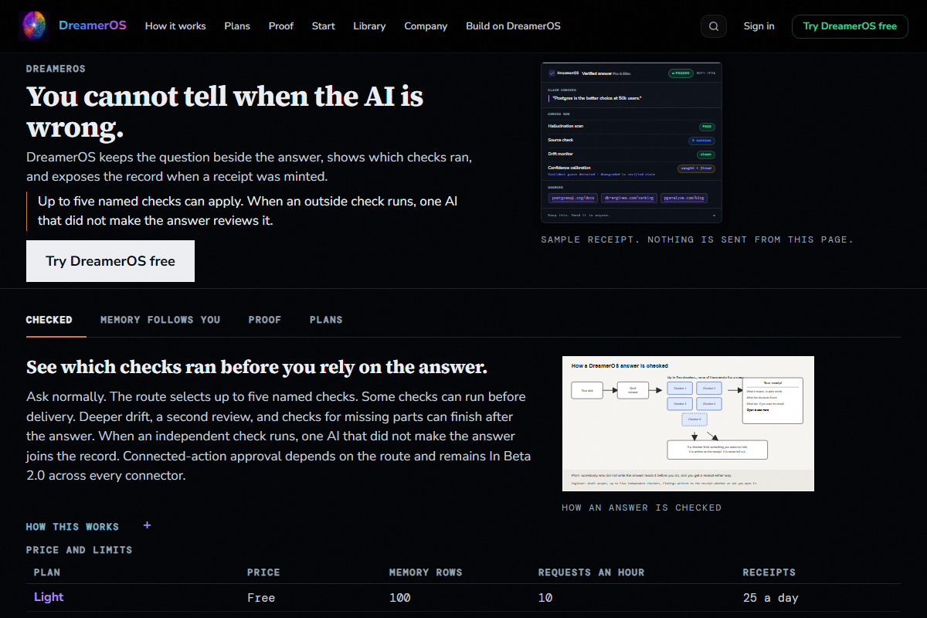This screenshot has height=618, width=927.
Task: Open the How an answer is checked diagram
Action: [688, 423]
